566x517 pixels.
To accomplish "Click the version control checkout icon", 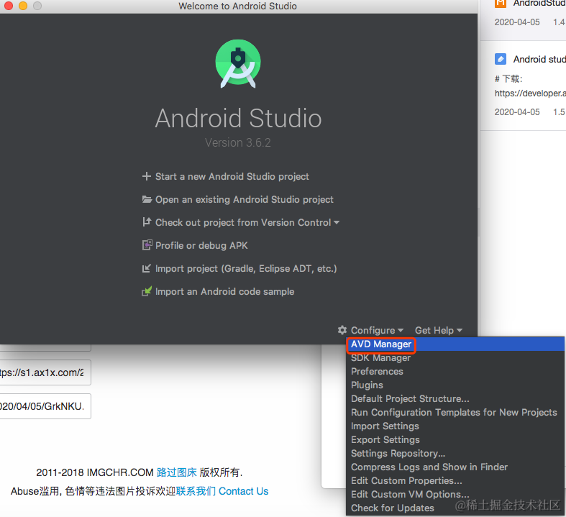I will [x=146, y=222].
